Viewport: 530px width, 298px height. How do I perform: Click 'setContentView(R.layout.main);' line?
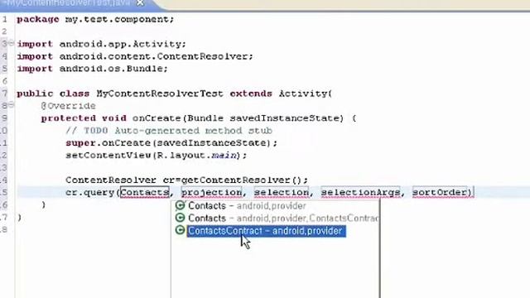(157, 156)
